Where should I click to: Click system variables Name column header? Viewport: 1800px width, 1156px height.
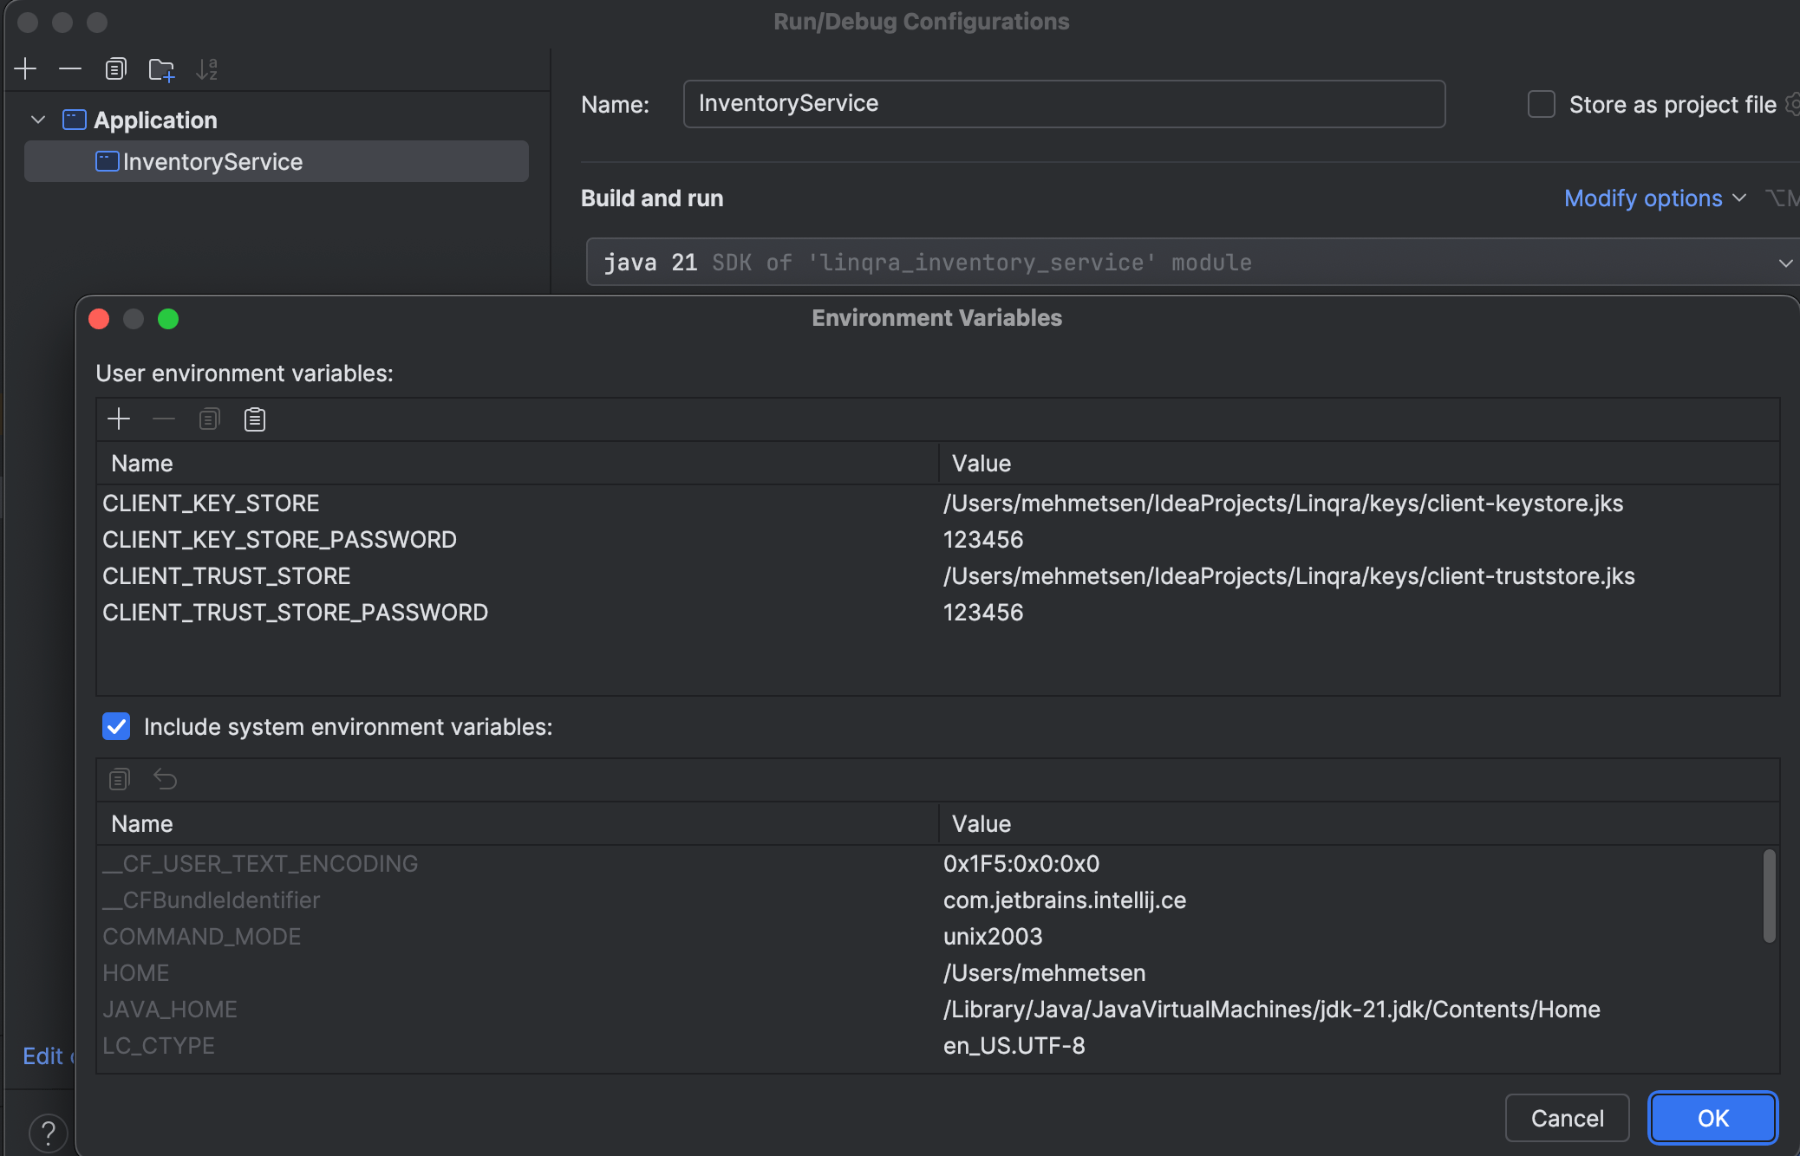518,823
